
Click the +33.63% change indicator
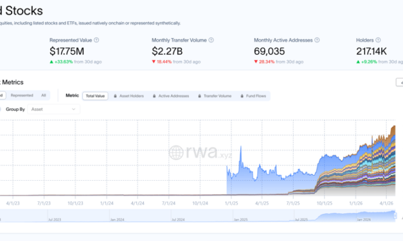click(62, 62)
